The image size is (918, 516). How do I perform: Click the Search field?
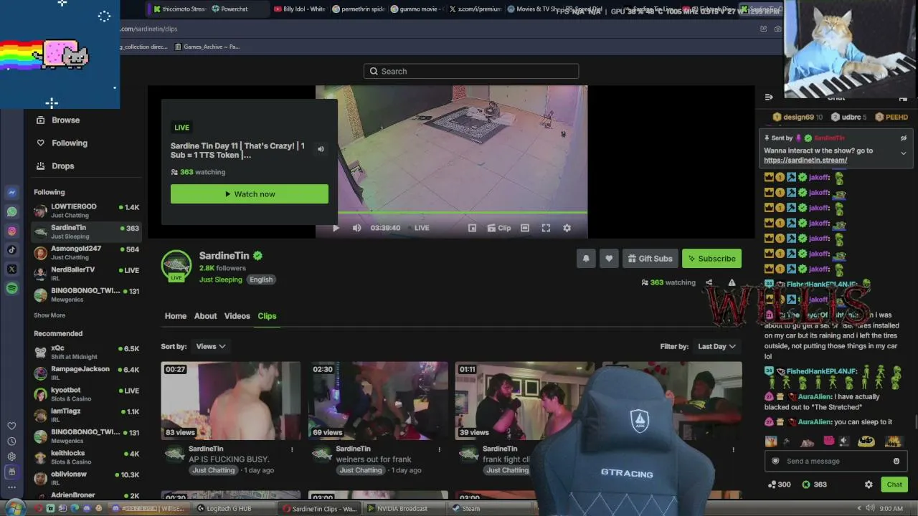coord(471,71)
